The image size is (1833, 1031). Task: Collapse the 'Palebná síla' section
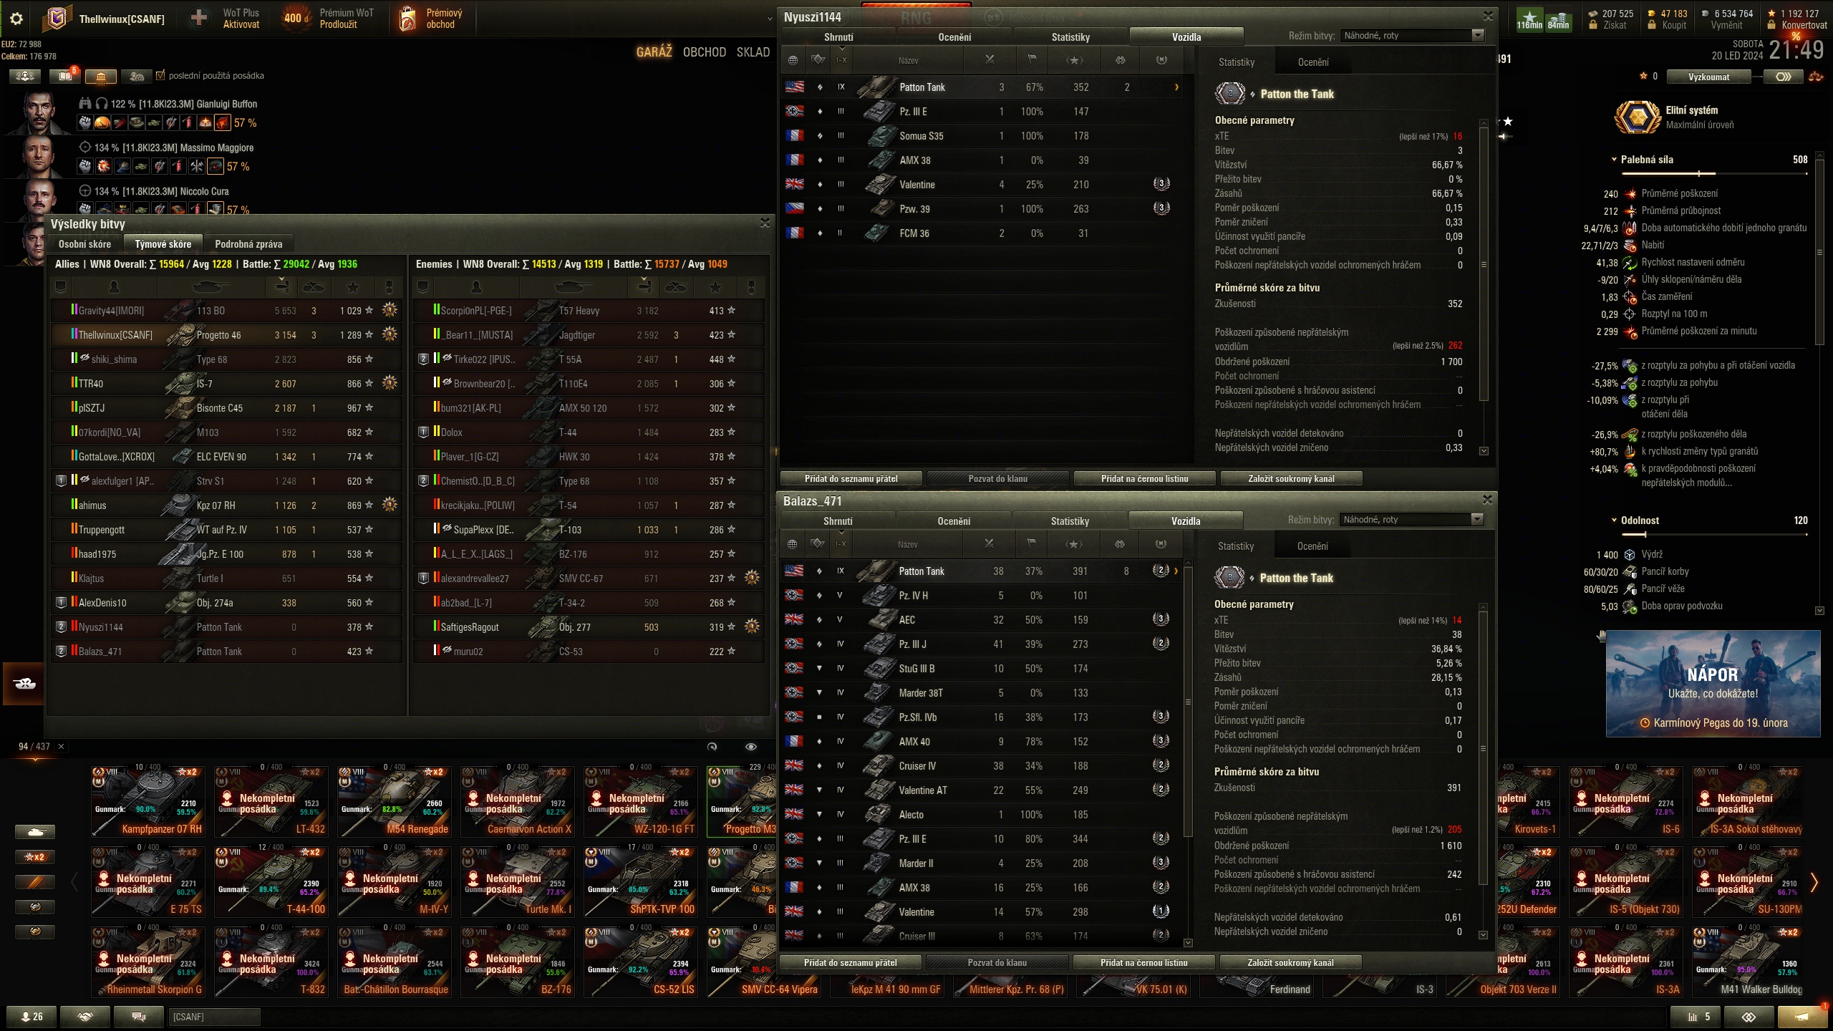coord(1614,160)
